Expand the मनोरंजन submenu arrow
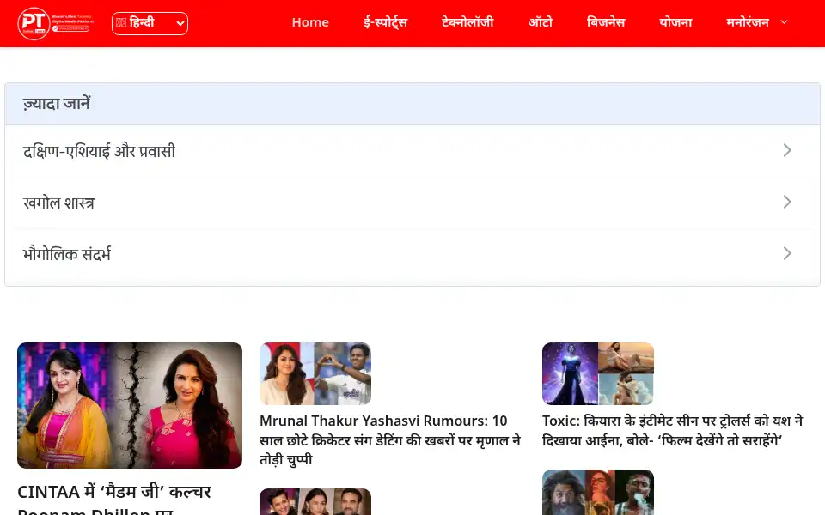This screenshot has height=515, width=825. coord(784,22)
